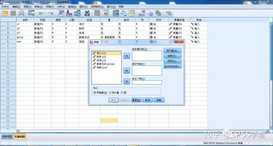273x146 pixels.
Task: Click the 统计量(S)... button
Action: pos(173,51)
